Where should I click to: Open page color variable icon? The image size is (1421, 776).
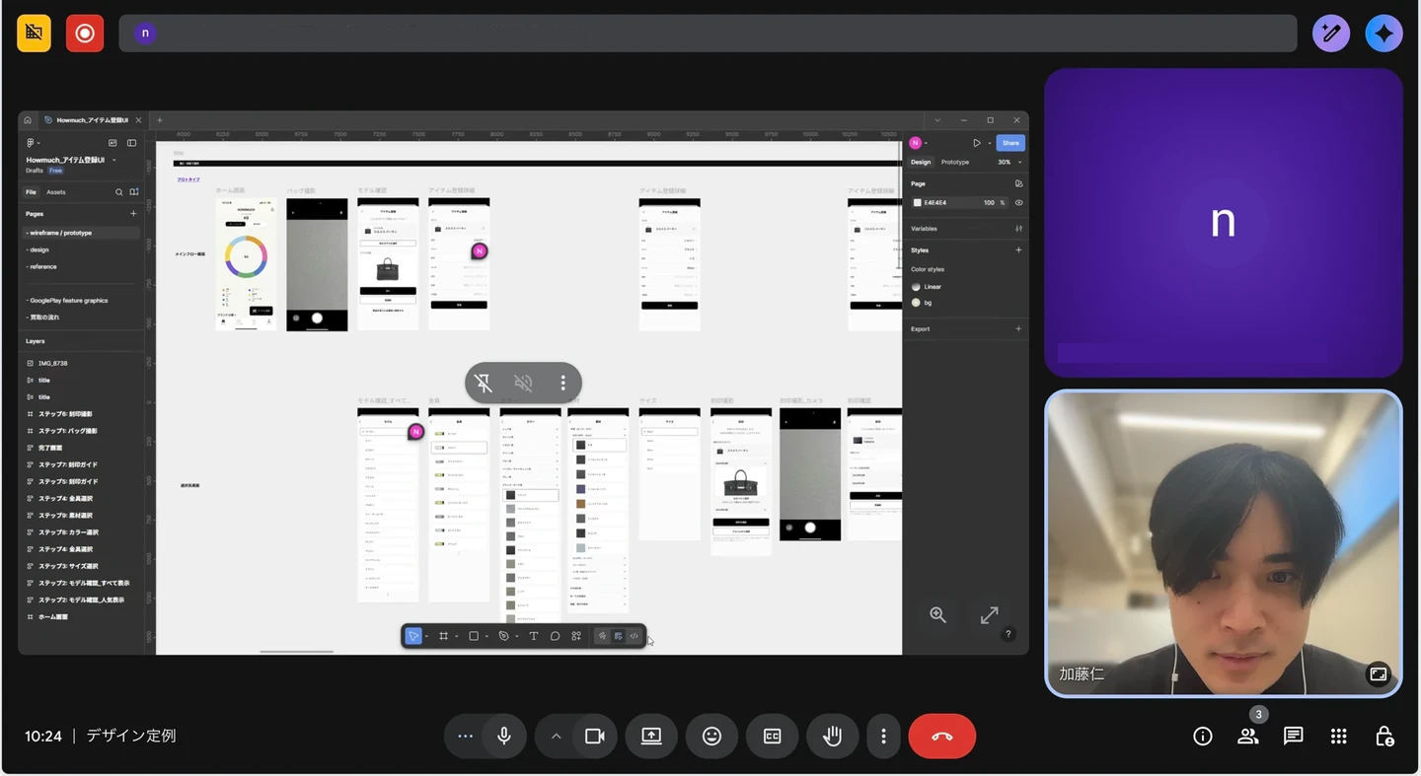pos(1018,183)
